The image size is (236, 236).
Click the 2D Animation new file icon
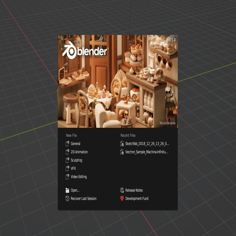[67, 152]
